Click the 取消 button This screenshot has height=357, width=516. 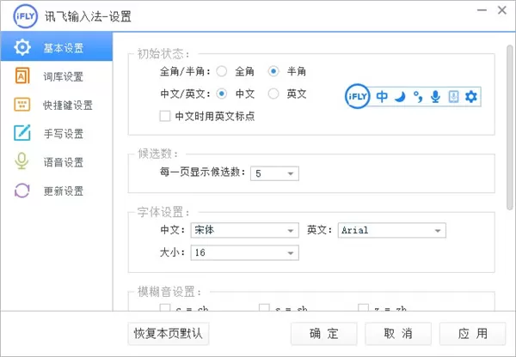(398, 334)
